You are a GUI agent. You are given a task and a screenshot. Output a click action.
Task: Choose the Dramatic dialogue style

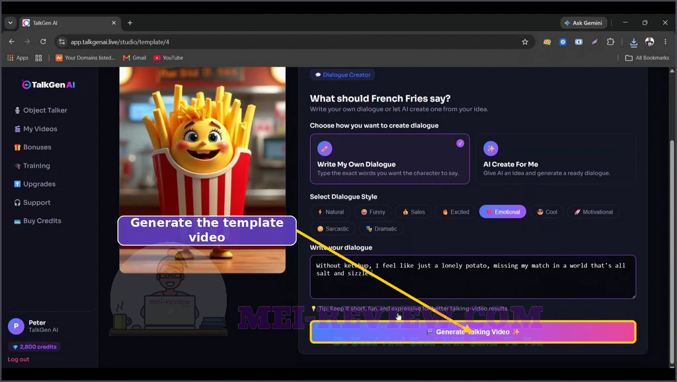point(381,229)
